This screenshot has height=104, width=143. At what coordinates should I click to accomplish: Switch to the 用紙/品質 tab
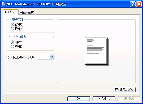point(27,12)
